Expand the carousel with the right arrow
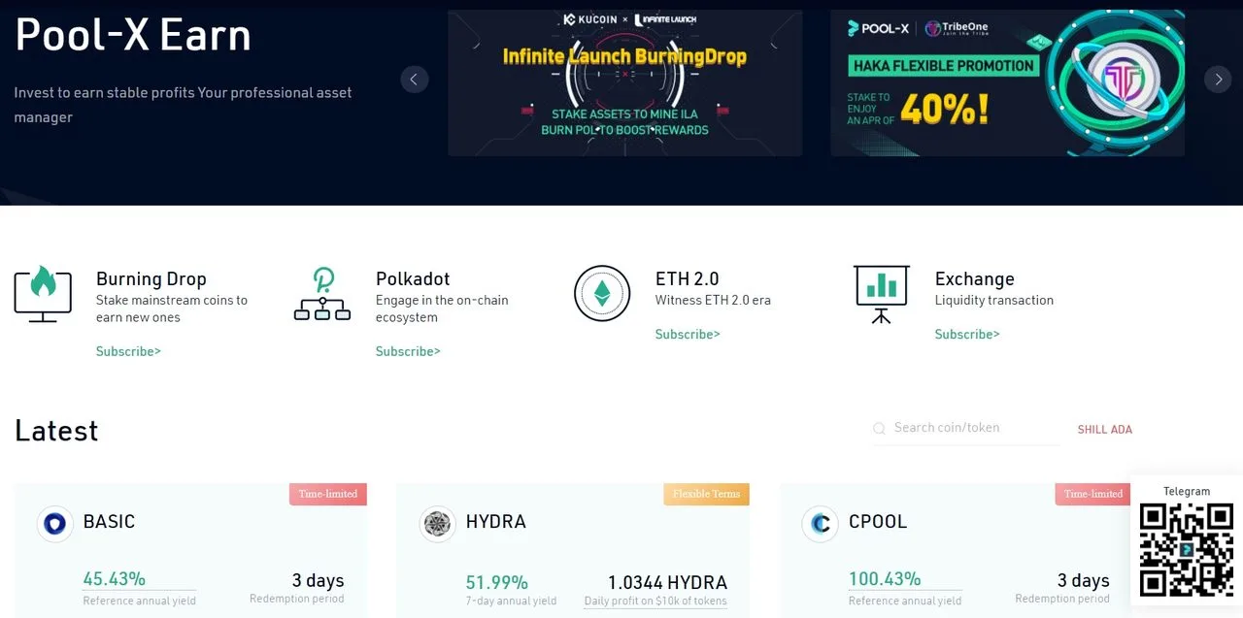This screenshot has width=1243, height=618. tap(1218, 79)
